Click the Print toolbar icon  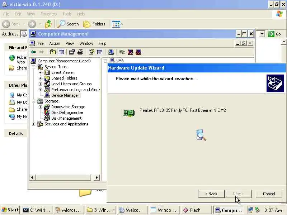pos(80,52)
